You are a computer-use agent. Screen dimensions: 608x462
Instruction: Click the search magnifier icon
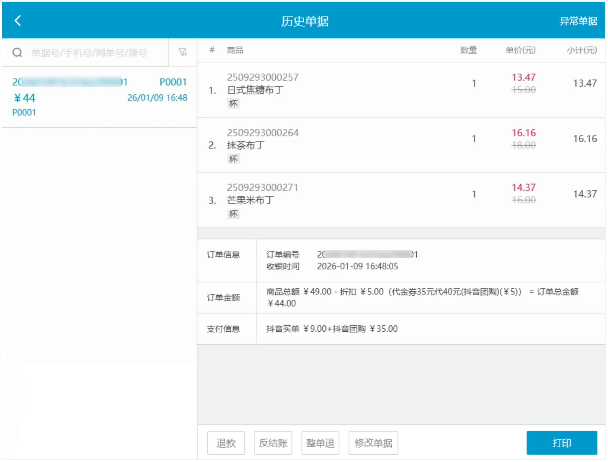pyautogui.click(x=17, y=52)
